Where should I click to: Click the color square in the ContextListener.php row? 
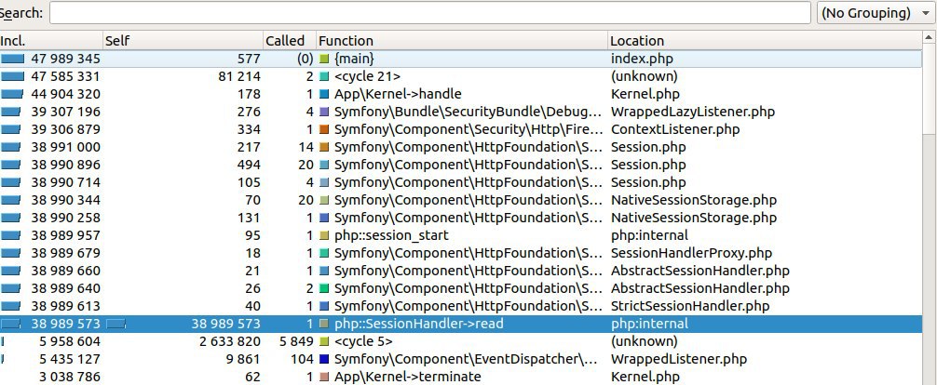[324, 129]
